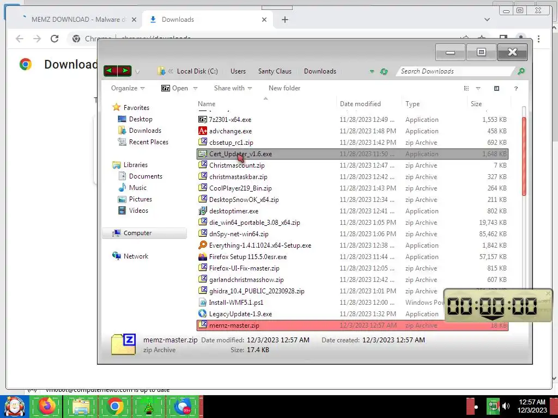
Task: Switch to the Downloads Chrome tab
Action: (208, 20)
